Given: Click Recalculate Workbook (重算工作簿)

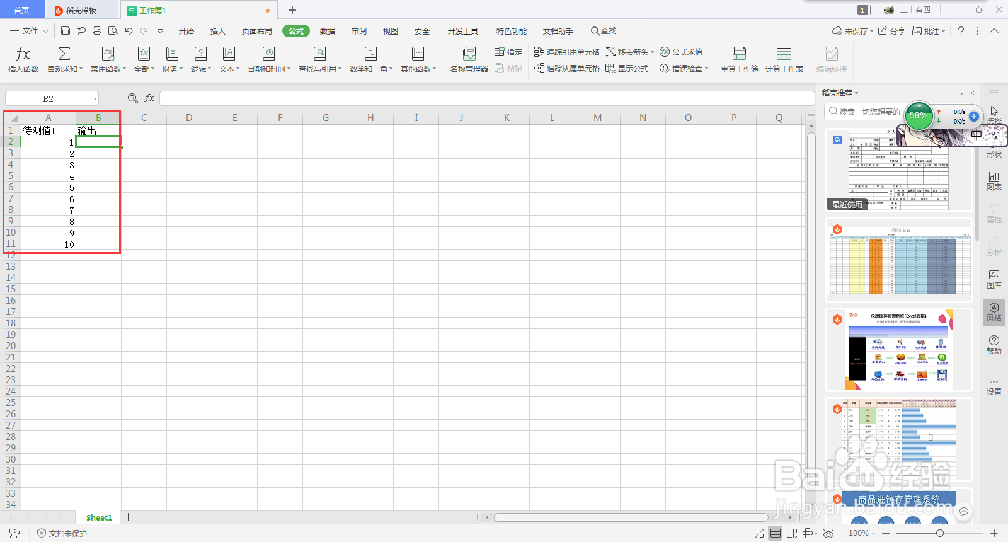Looking at the screenshot, I should point(740,60).
